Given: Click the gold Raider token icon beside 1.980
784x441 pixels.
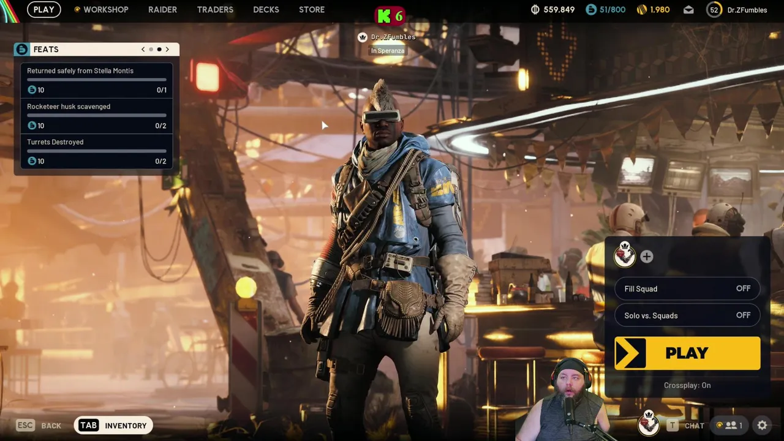Looking at the screenshot, I should pos(641,10).
